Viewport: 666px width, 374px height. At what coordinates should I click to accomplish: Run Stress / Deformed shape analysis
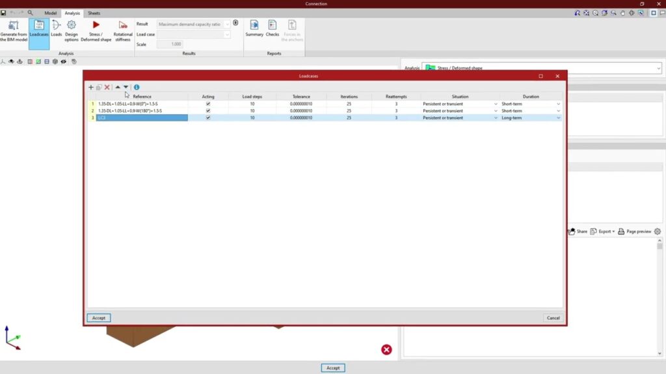(x=96, y=31)
